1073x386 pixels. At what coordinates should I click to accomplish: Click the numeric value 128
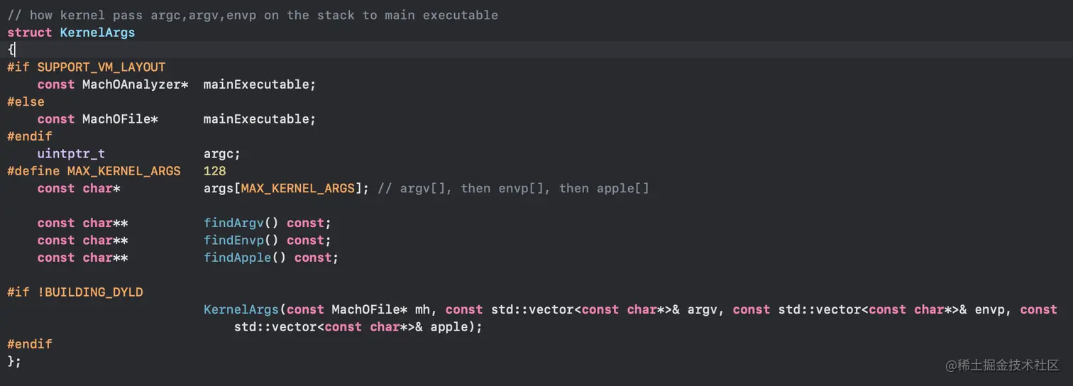tap(214, 171)
